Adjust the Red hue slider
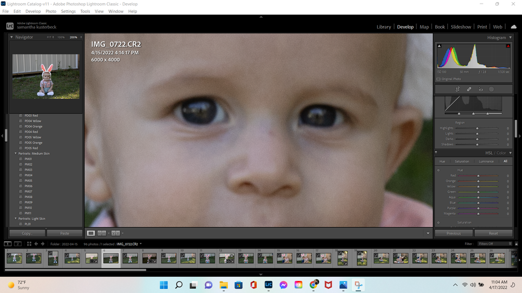This screenshot has width=522, height=293. (x=478, y=176)
